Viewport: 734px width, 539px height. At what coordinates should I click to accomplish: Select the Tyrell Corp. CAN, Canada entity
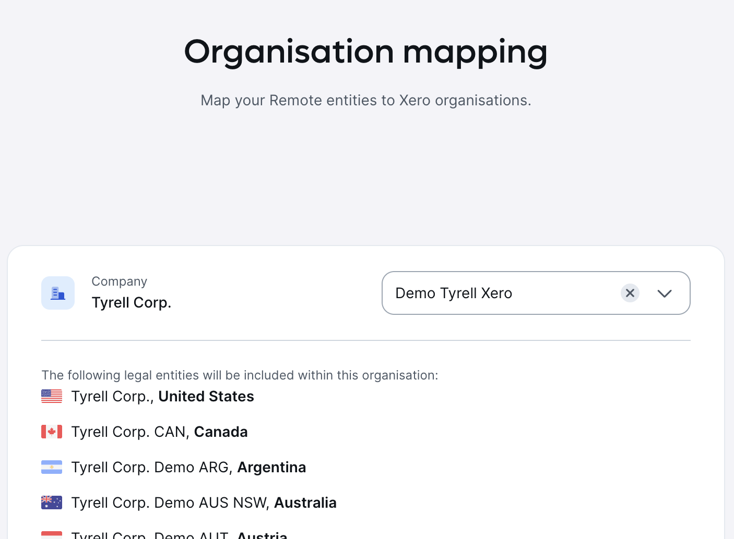point(160,432)
